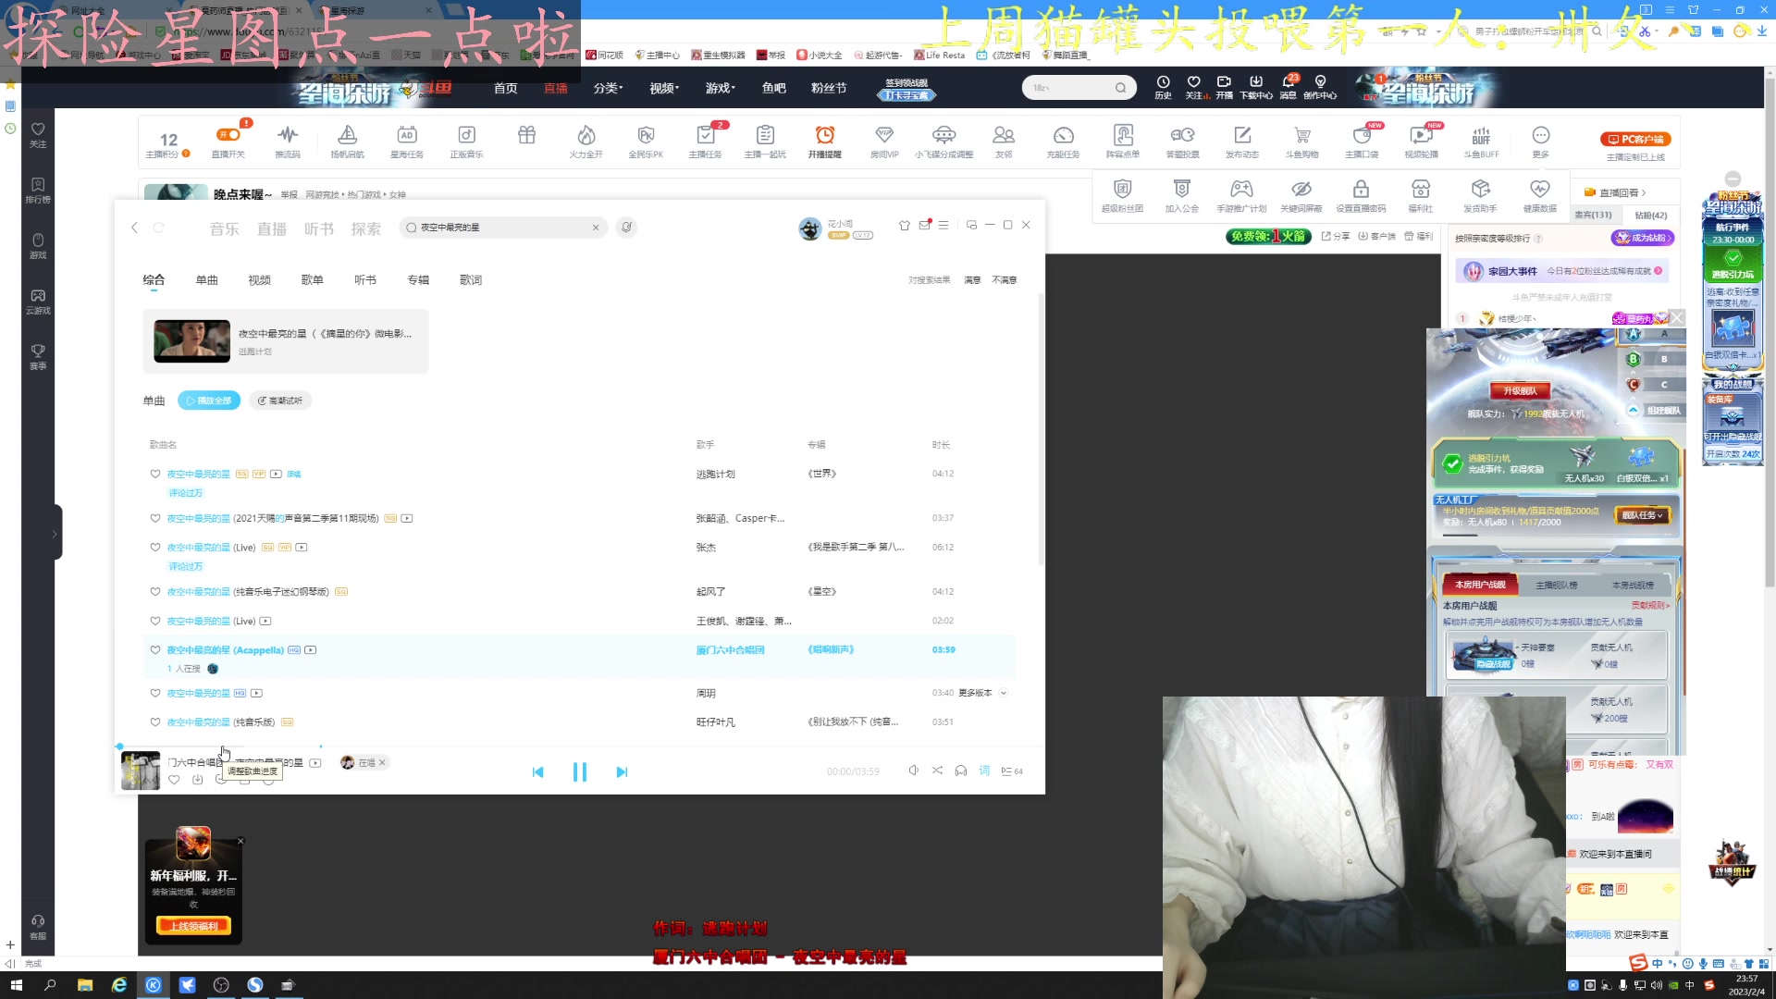Switch to the 钻粉(42) tab

coord(1650,215)
